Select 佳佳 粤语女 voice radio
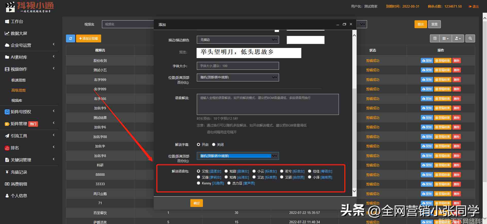The height and width of the screenshot is (224, 487). [x=309, y=171]
